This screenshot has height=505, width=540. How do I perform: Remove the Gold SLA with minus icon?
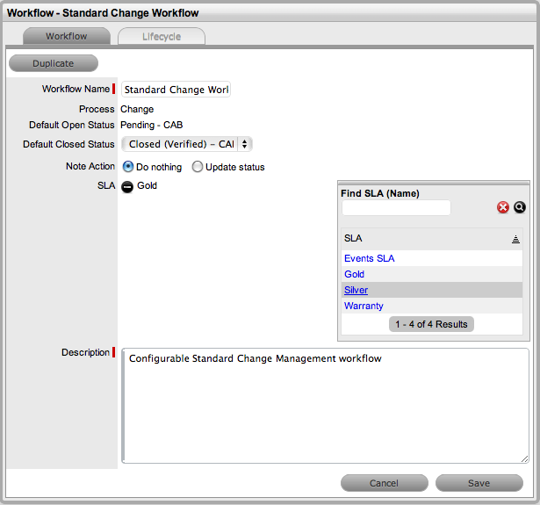127,187
